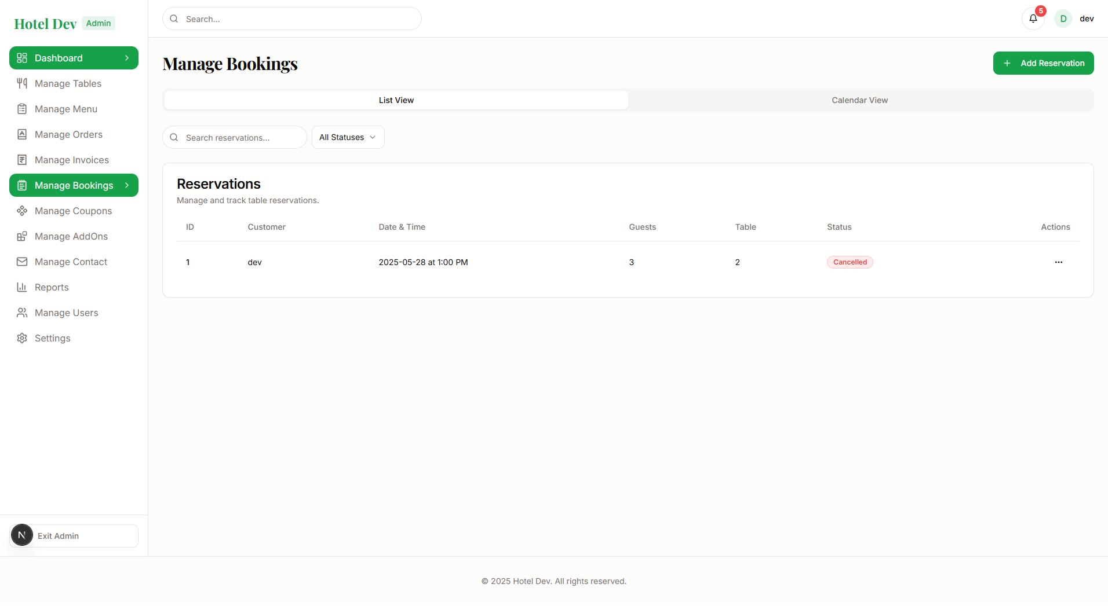Open Manage Invoices from the sidebar
This screenshot has height=606, width=1108.
point(72,160)
